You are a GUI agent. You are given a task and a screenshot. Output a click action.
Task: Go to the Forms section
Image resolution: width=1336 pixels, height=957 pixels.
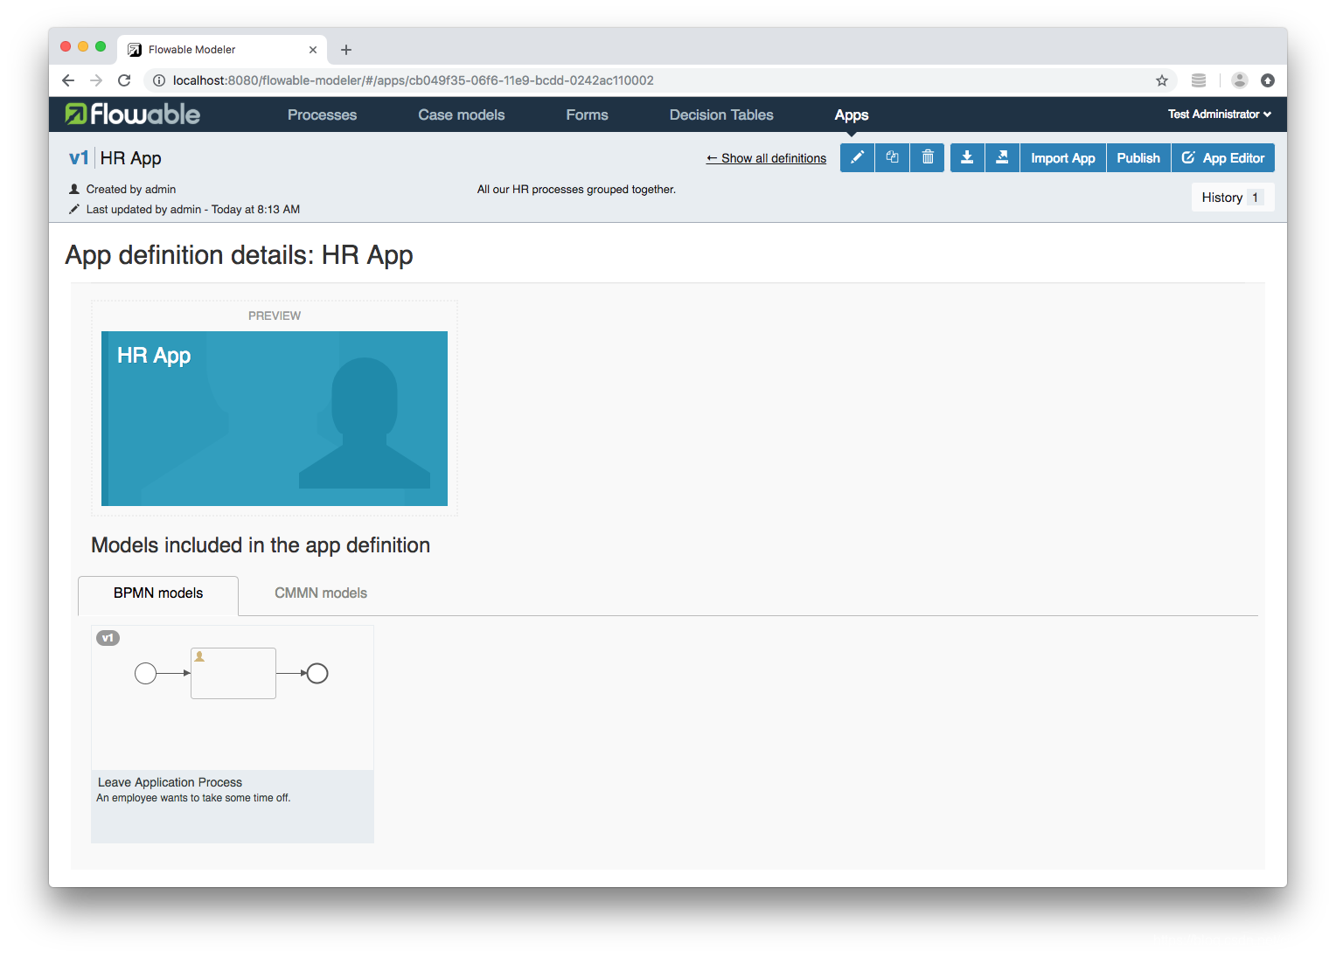[x=587, y=114]
